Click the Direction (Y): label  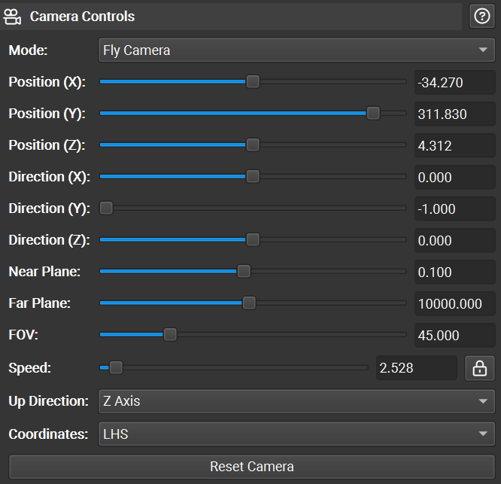(x=49, y=209)
